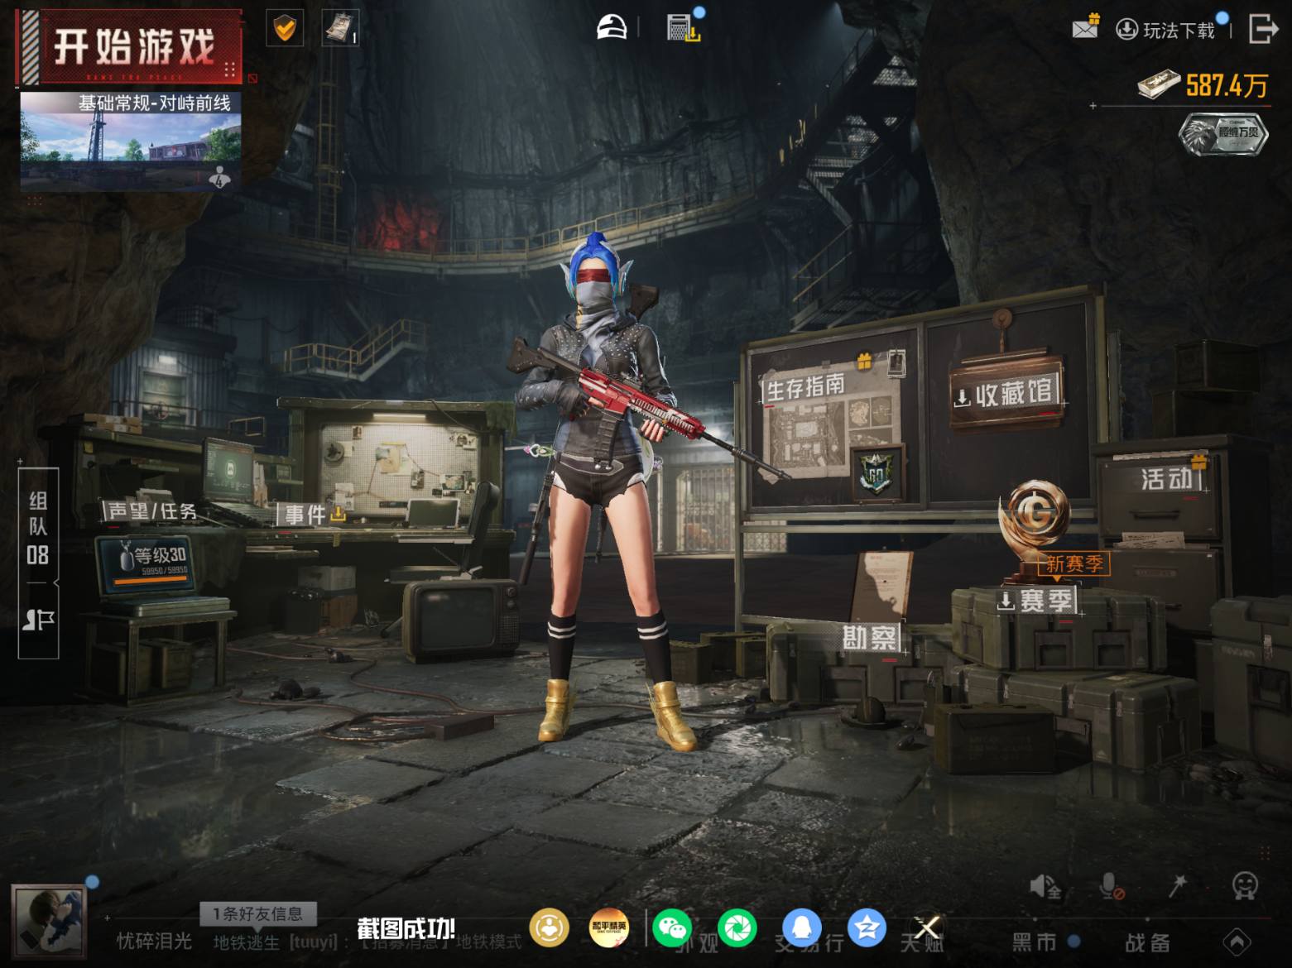Screen dimensions: 1292x968
Task: Open the 赛季 season entry
Action: point(1037,601)
